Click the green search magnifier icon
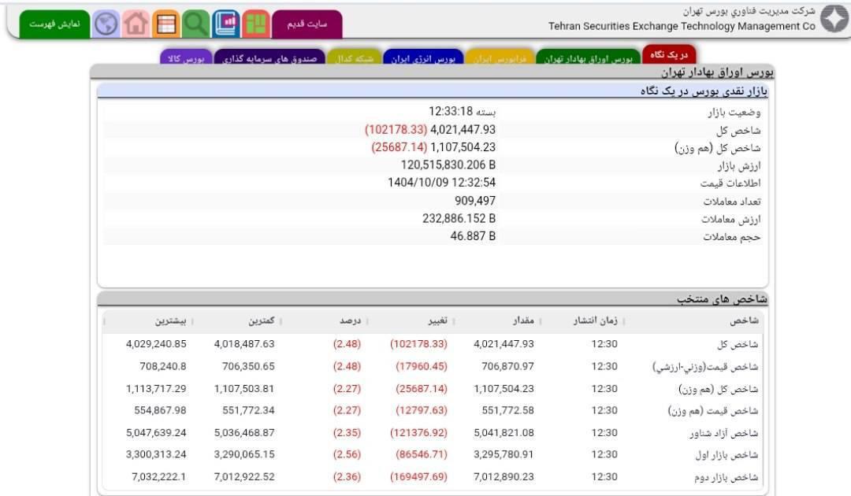Viewport: 851px width, 496px height. [196, 23]
